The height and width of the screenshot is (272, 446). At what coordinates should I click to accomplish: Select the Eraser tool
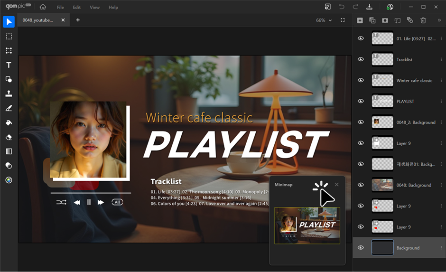(9, 137)
